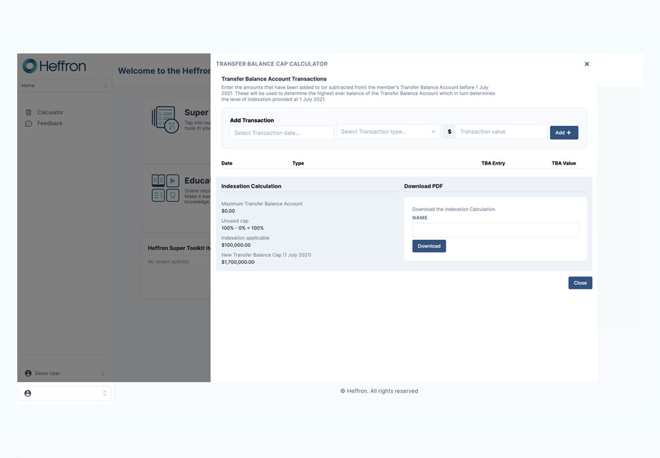Click the Indexation Calculation heading
Viewport: 660px width, 458px height.
[251, 186]
